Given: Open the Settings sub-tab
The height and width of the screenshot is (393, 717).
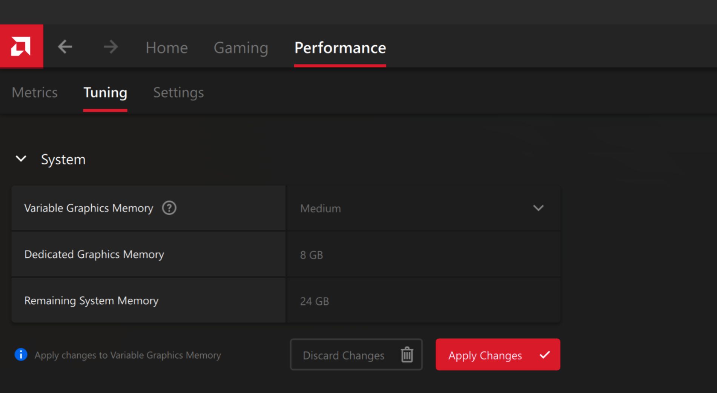Looking at the screenshot, I should 178,93.
